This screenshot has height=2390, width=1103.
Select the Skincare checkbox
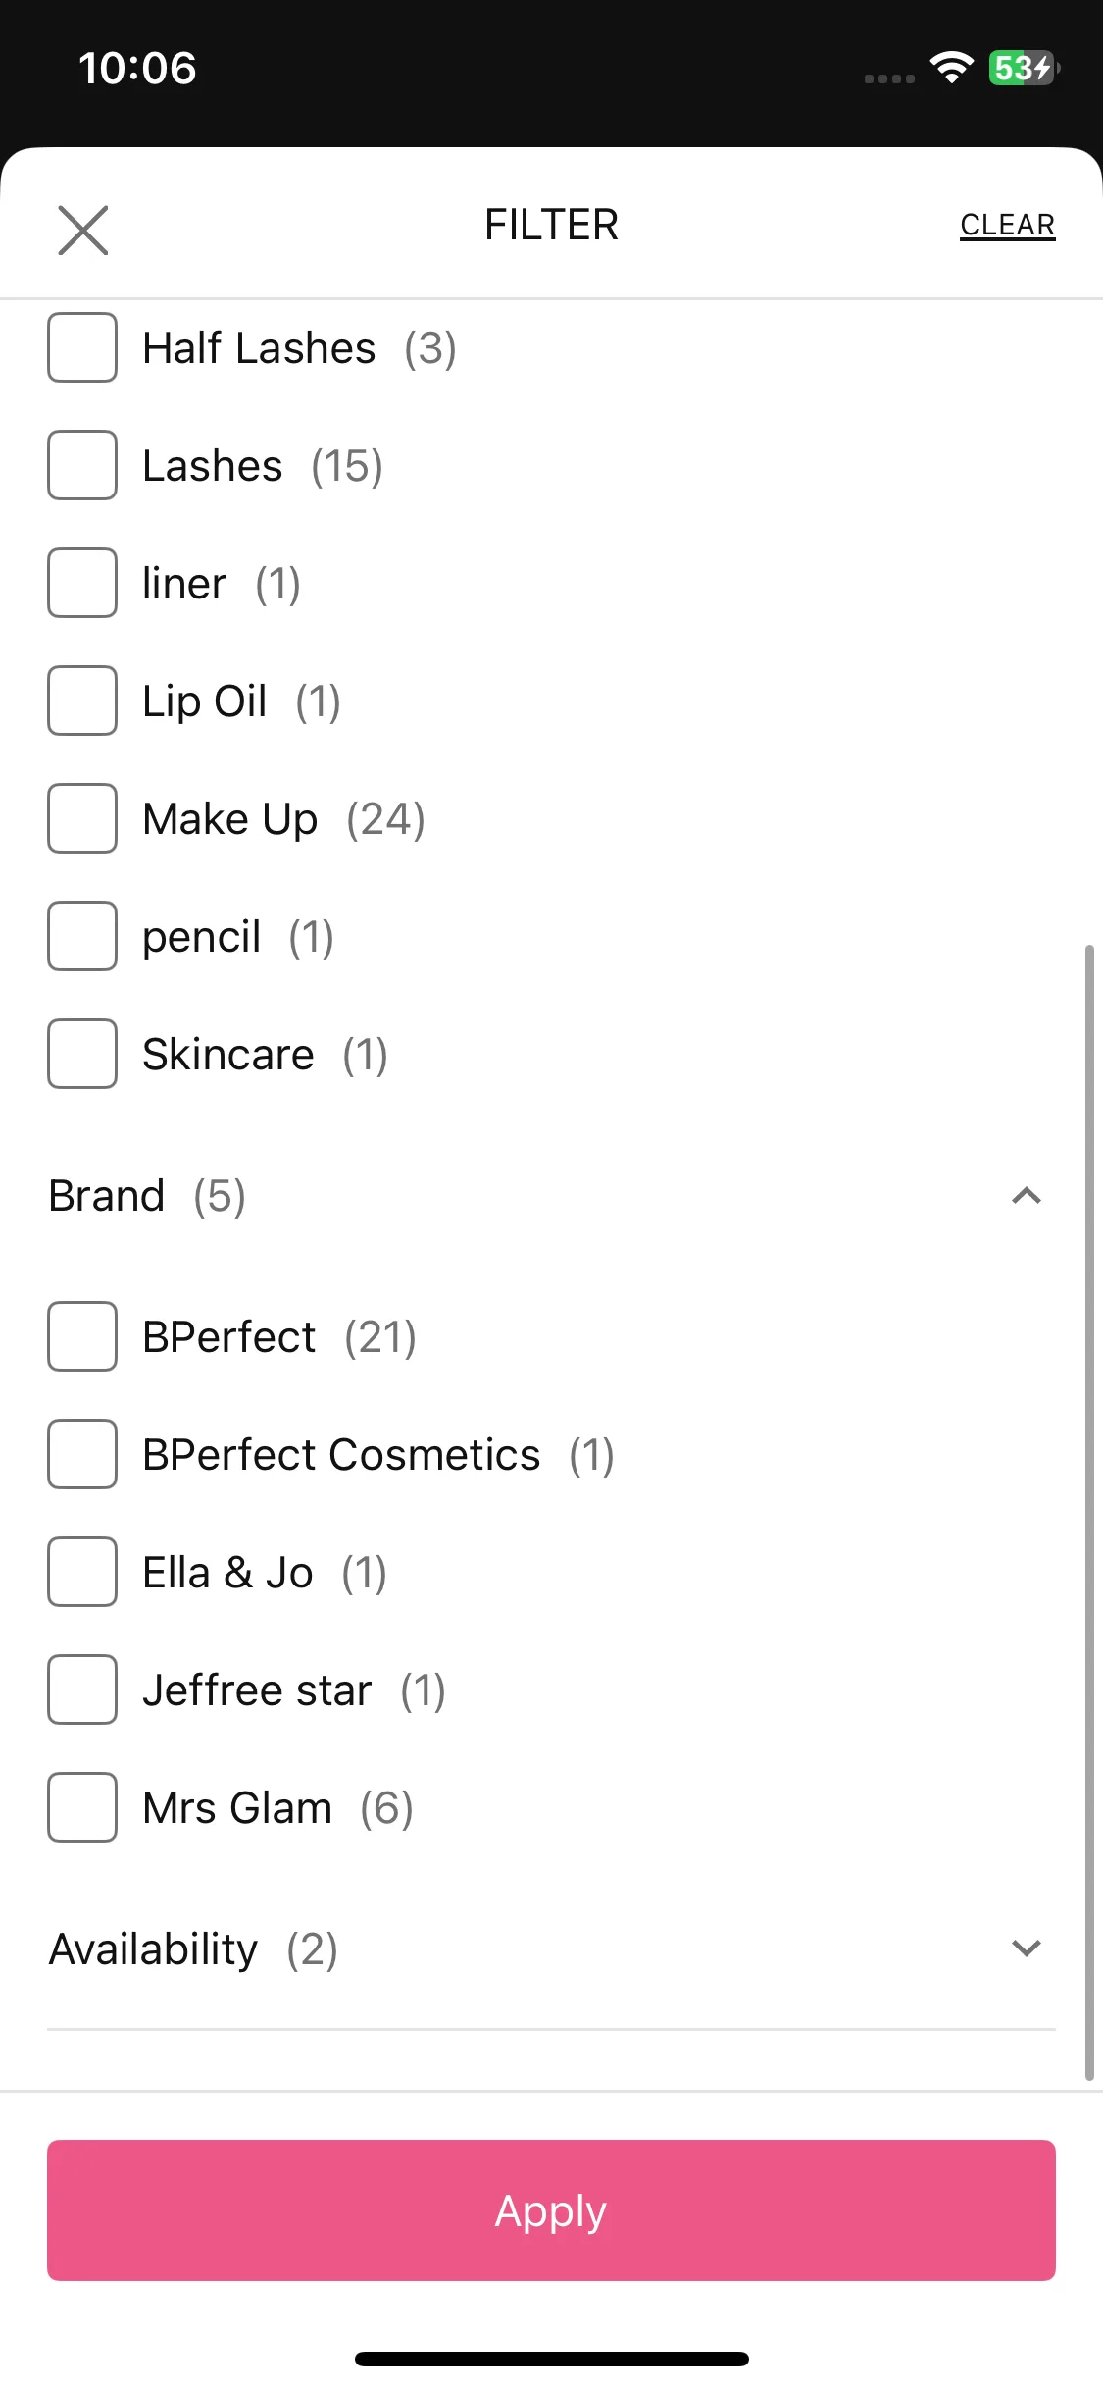point(82,1054)
